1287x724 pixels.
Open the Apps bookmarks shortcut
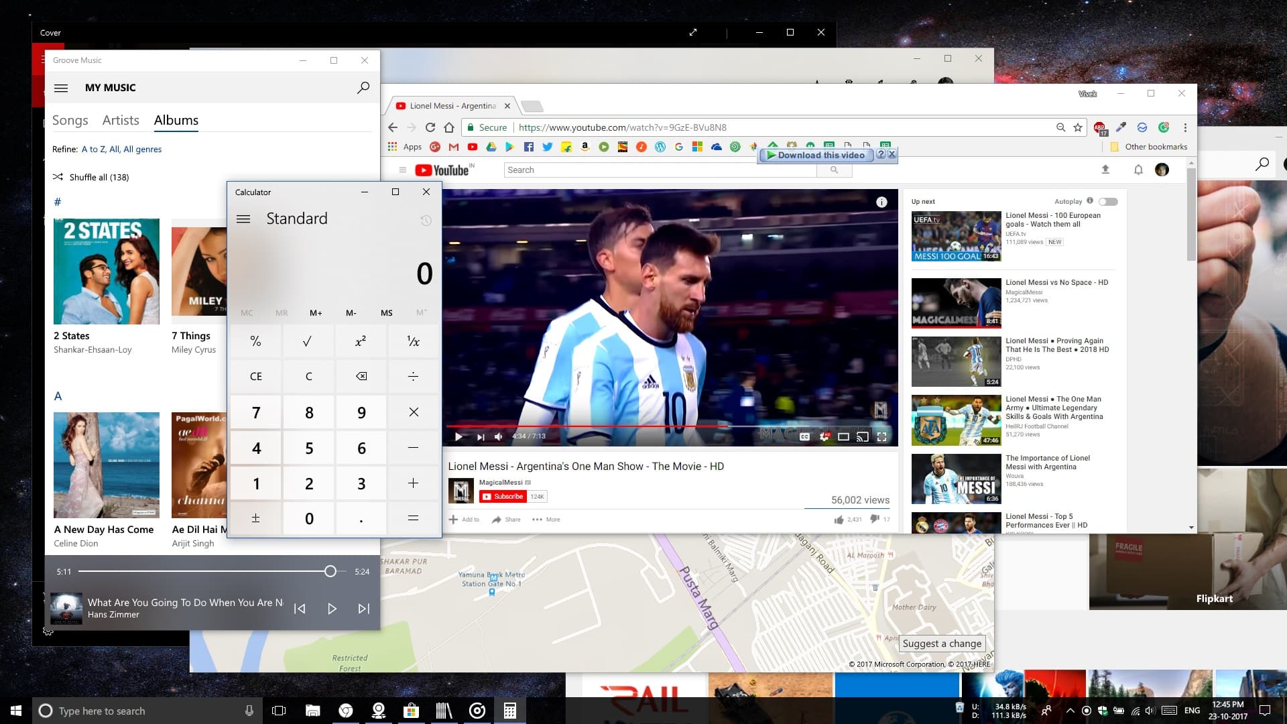point(405,147)
